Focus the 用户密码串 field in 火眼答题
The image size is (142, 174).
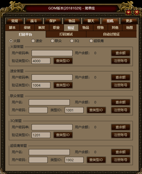click(52, 53)
